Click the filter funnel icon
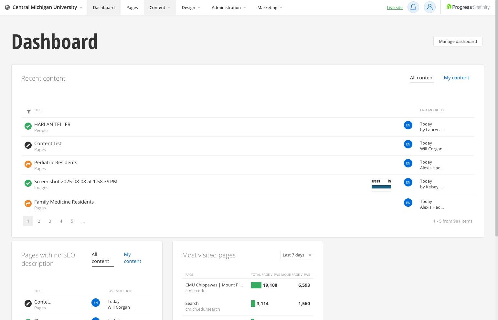Viewport: 498px width, 320px height. click(29, 112)
